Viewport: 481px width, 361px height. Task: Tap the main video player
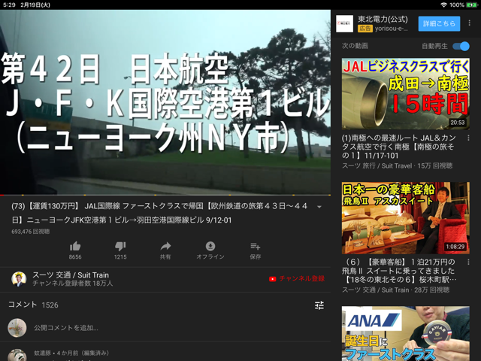tap(165, 102)
